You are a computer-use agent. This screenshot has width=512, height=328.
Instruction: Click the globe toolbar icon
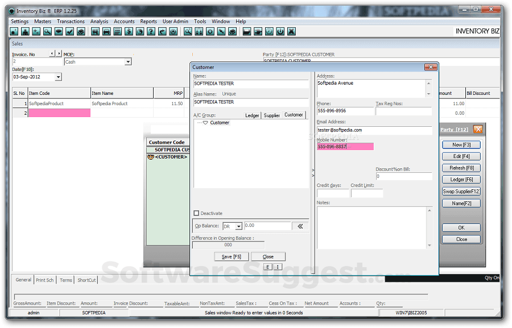coord(140,32)
